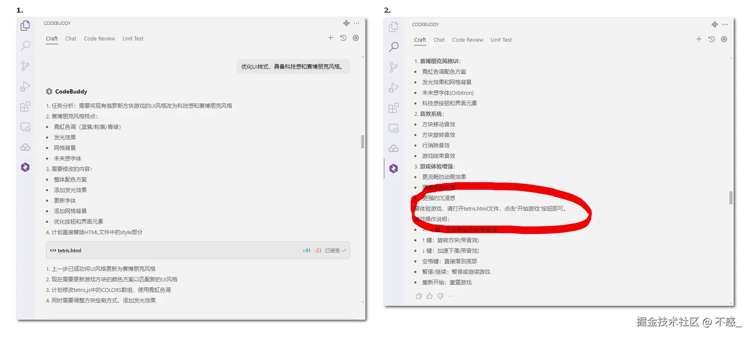Open Extensions icon in panel 2 sidebar

394,108
